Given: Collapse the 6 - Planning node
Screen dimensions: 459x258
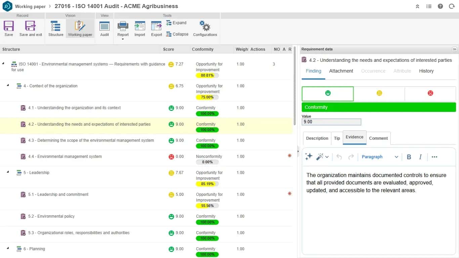Looking at the screenshot, I should 8,248.
